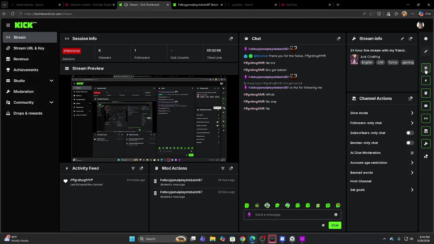Viewport: 434px width, 244px height.
Task: Pop out the Channel Actions panel
Action: pos(410,99)
